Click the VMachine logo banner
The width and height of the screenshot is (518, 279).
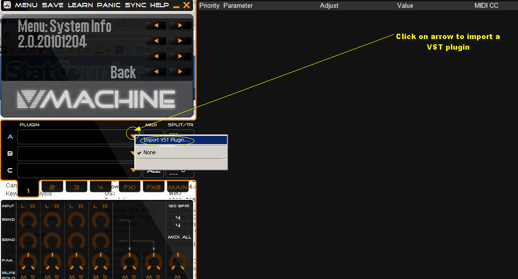(97, 99)
